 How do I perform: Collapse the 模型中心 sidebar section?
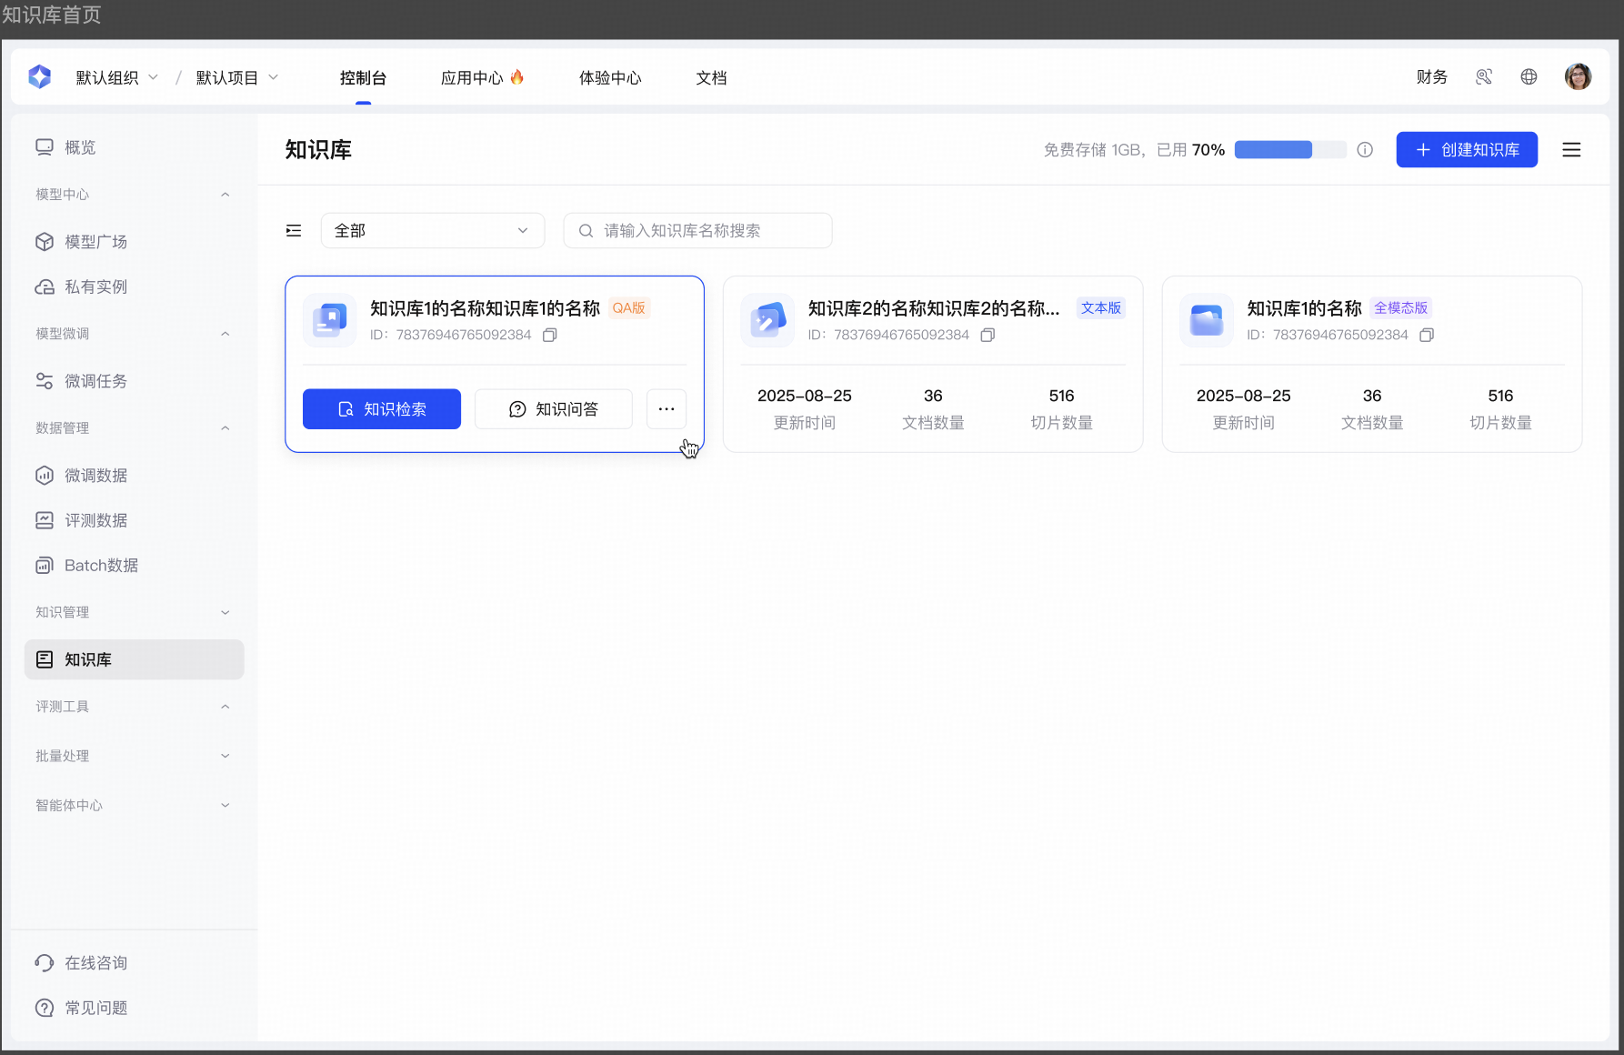225,195
